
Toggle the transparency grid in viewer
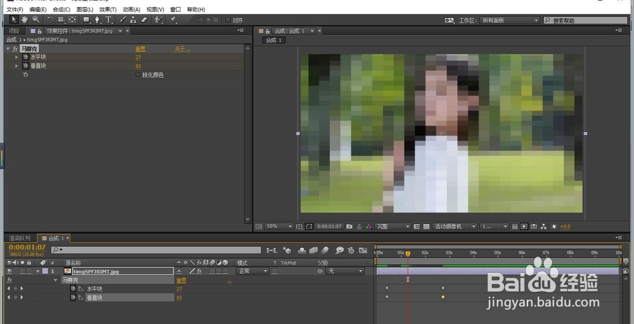tap(426, 226)
